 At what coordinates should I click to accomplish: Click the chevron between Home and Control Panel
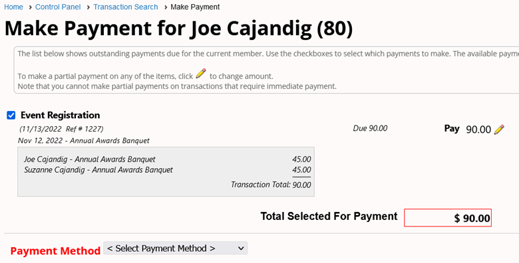point(30,7)
